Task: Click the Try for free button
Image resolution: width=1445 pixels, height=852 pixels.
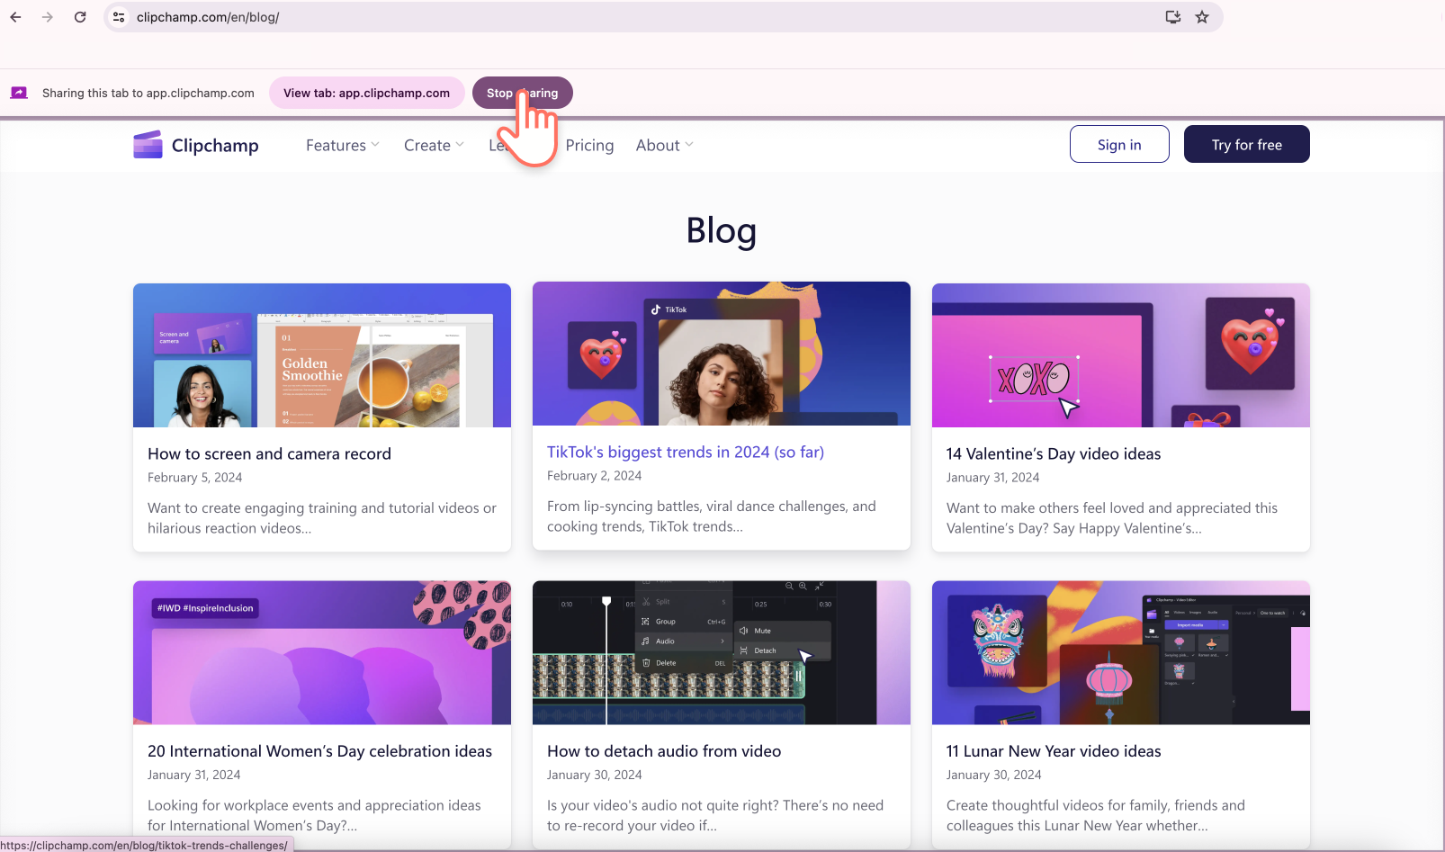Action: coord(1247,144)
